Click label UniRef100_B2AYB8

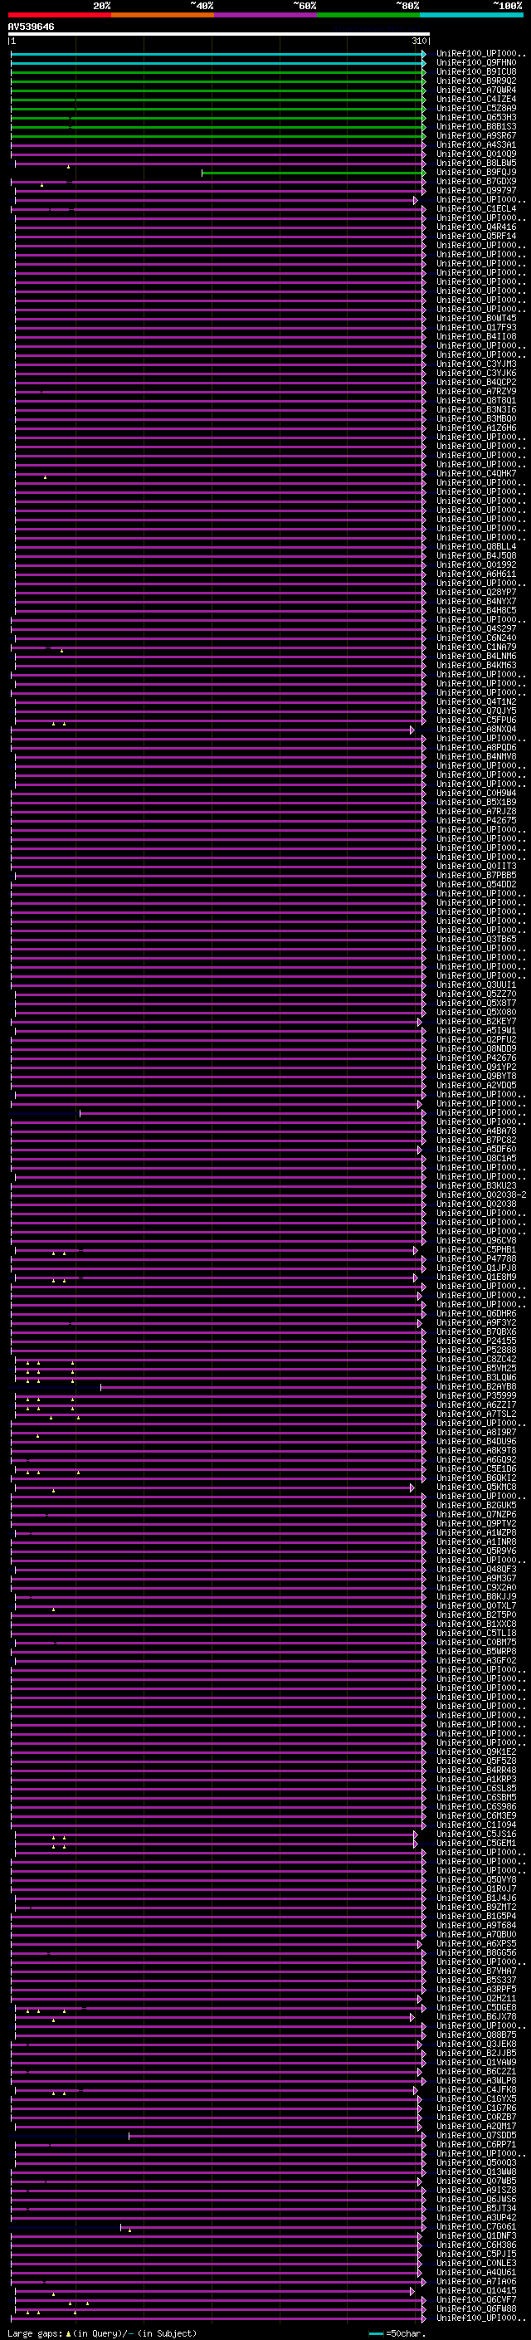476,1386
